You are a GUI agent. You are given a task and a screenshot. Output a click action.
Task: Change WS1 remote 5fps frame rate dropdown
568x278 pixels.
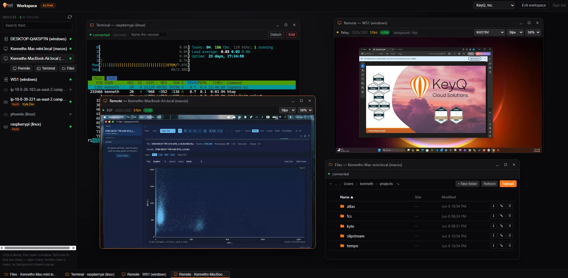tap(515, 32)
